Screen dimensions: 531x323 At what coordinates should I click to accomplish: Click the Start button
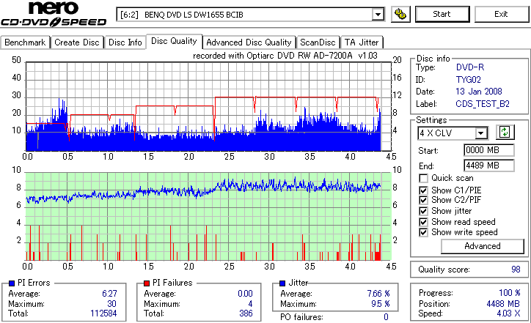click(x=442, y=14)
